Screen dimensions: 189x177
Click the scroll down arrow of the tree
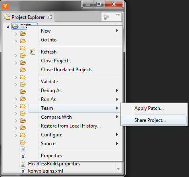pyautogui.click(x=118, y=169)
